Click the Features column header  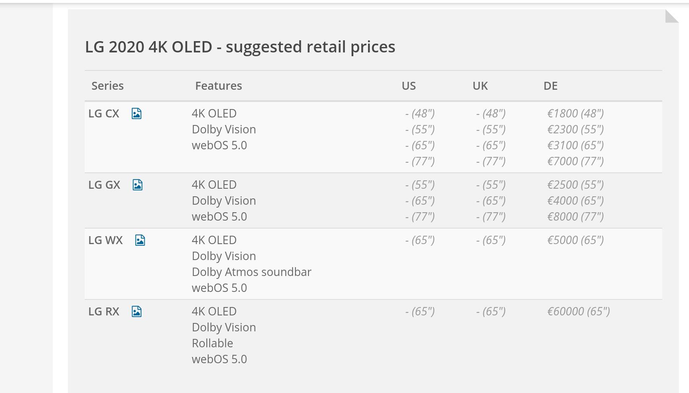click(x=219, y=86)
